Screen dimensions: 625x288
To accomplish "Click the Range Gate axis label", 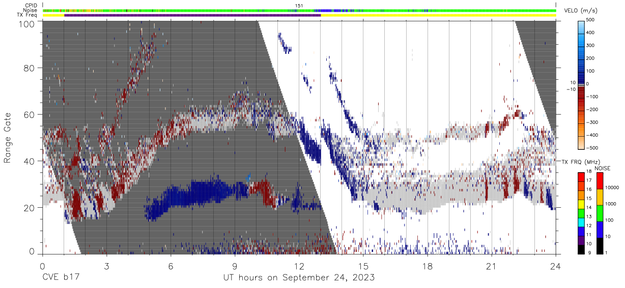I will pyautogui.click(x=8, y=139).
